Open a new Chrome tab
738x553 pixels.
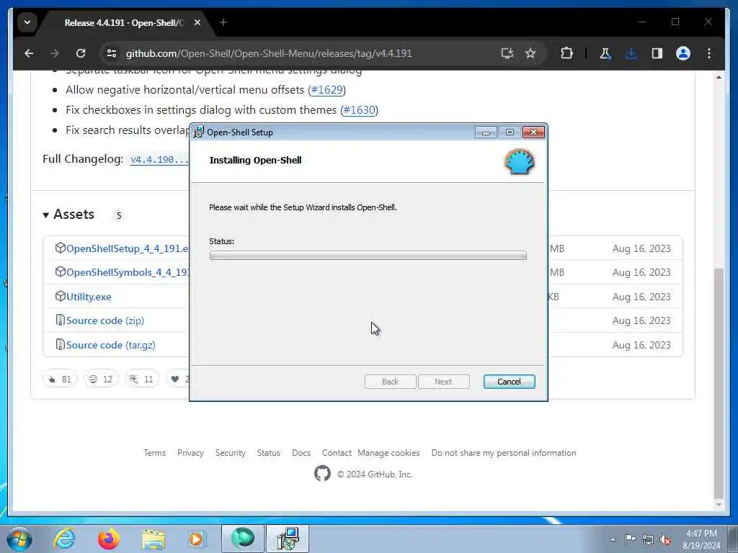(x=223, y=22)
